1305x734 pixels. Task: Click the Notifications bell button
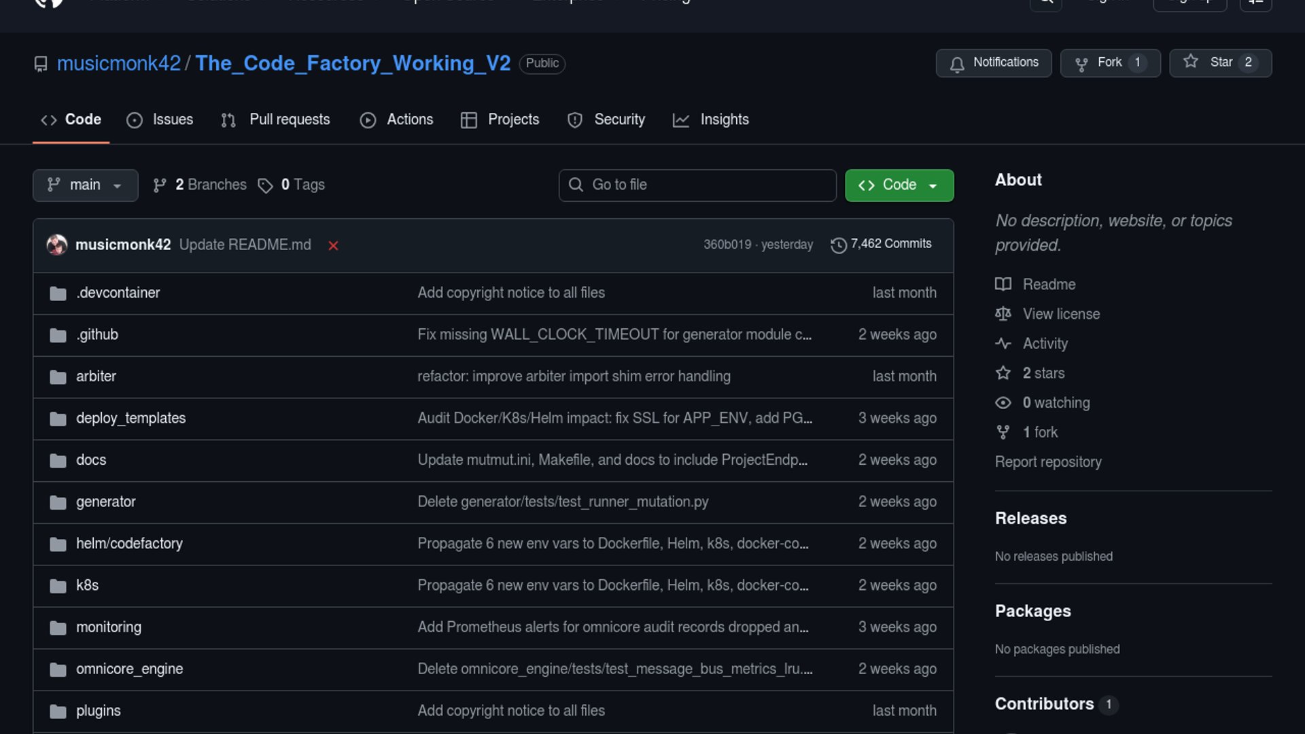point(993,63)
